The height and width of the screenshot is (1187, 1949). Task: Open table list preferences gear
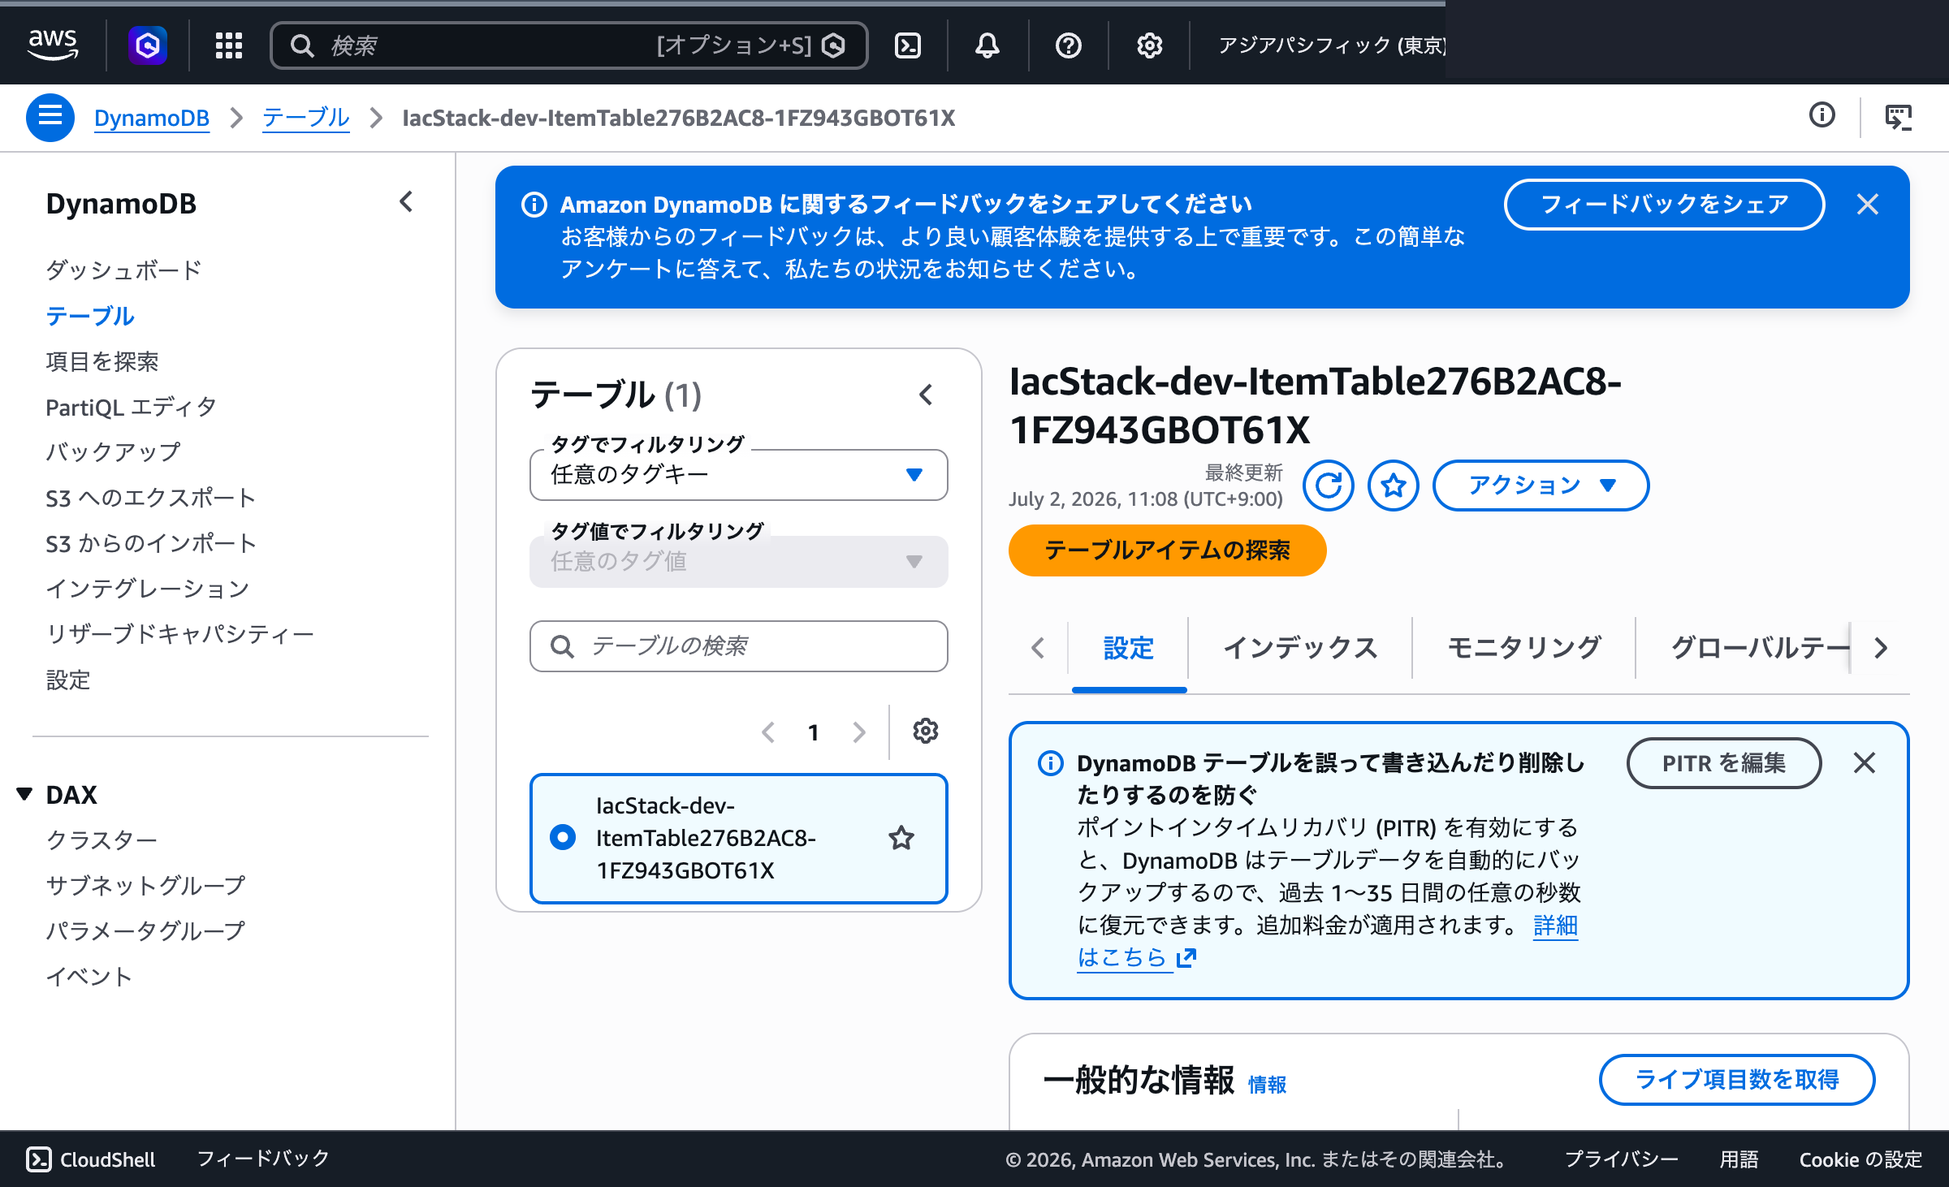925,732
